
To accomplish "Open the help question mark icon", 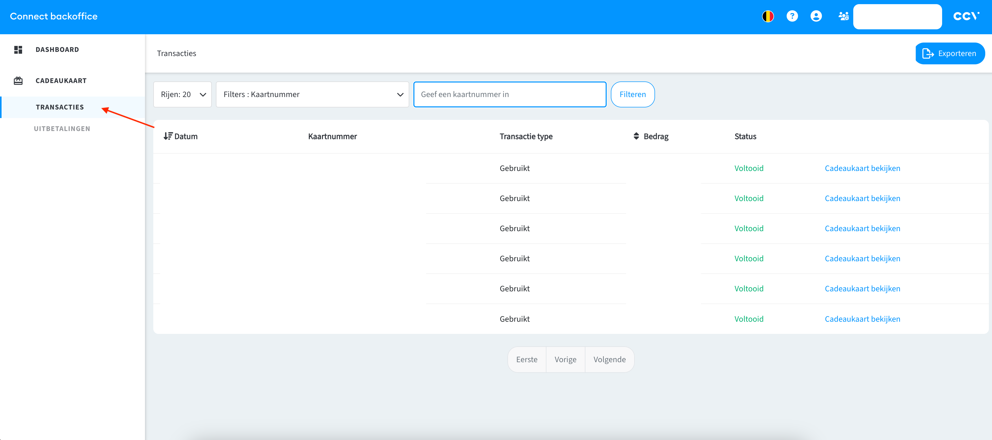I will coord(792,16).
